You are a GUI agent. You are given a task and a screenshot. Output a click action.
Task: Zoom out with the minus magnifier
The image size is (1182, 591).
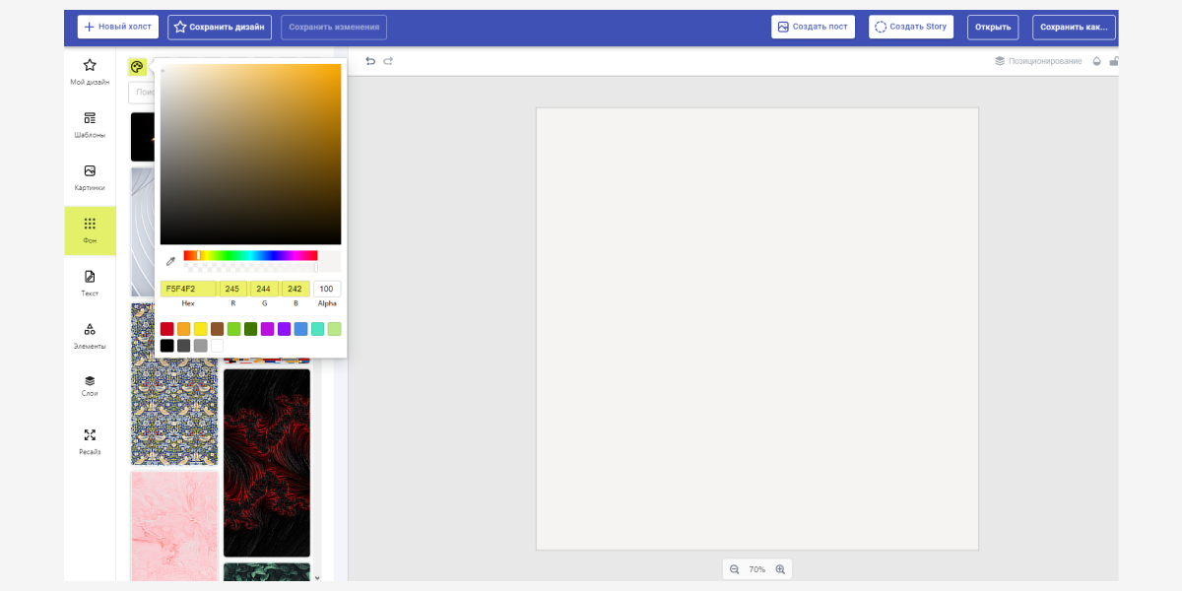pos(734,569)
